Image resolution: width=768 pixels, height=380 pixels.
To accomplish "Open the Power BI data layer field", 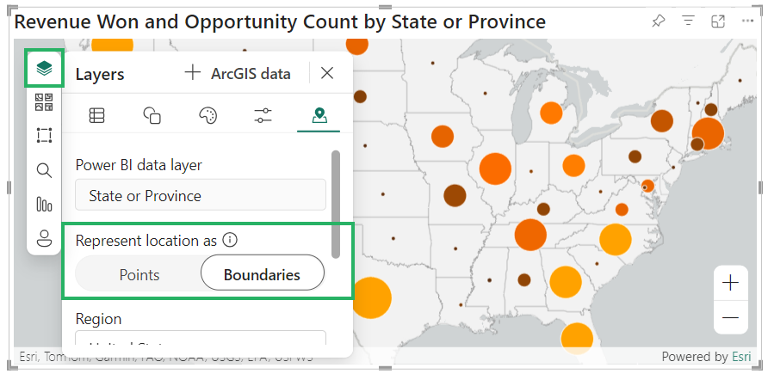I will (200, 196).
